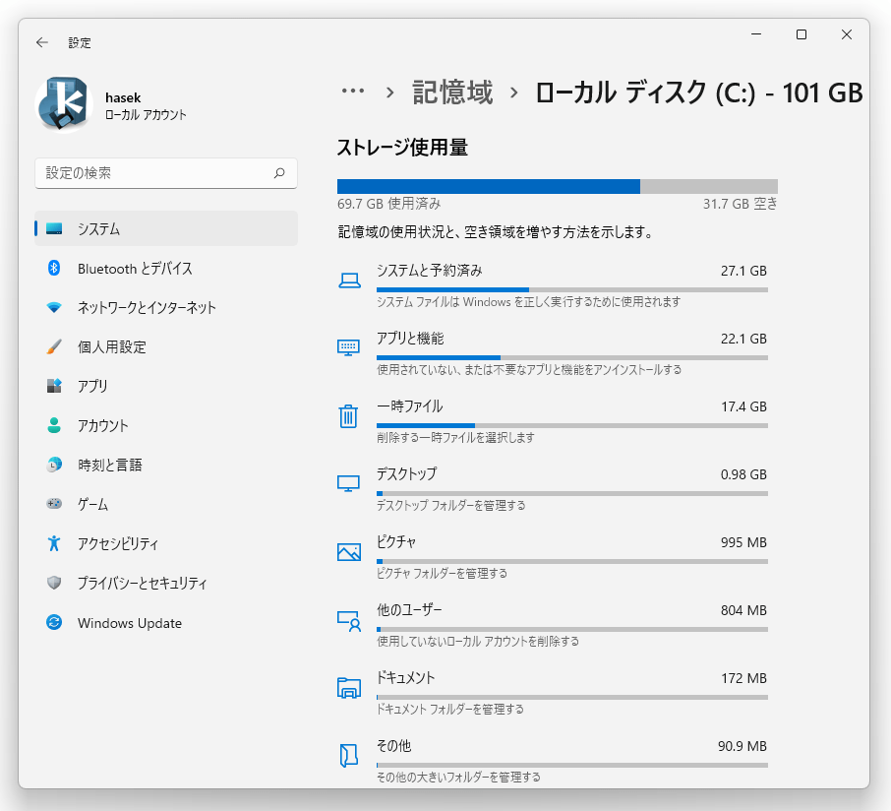The height and width of the screenshot is (811, 891).
Task: Click 他のユーザー storage entry title
Action: click(409, 609)
